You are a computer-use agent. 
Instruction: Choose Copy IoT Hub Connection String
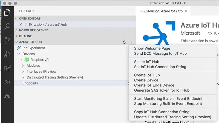(162, 112)
